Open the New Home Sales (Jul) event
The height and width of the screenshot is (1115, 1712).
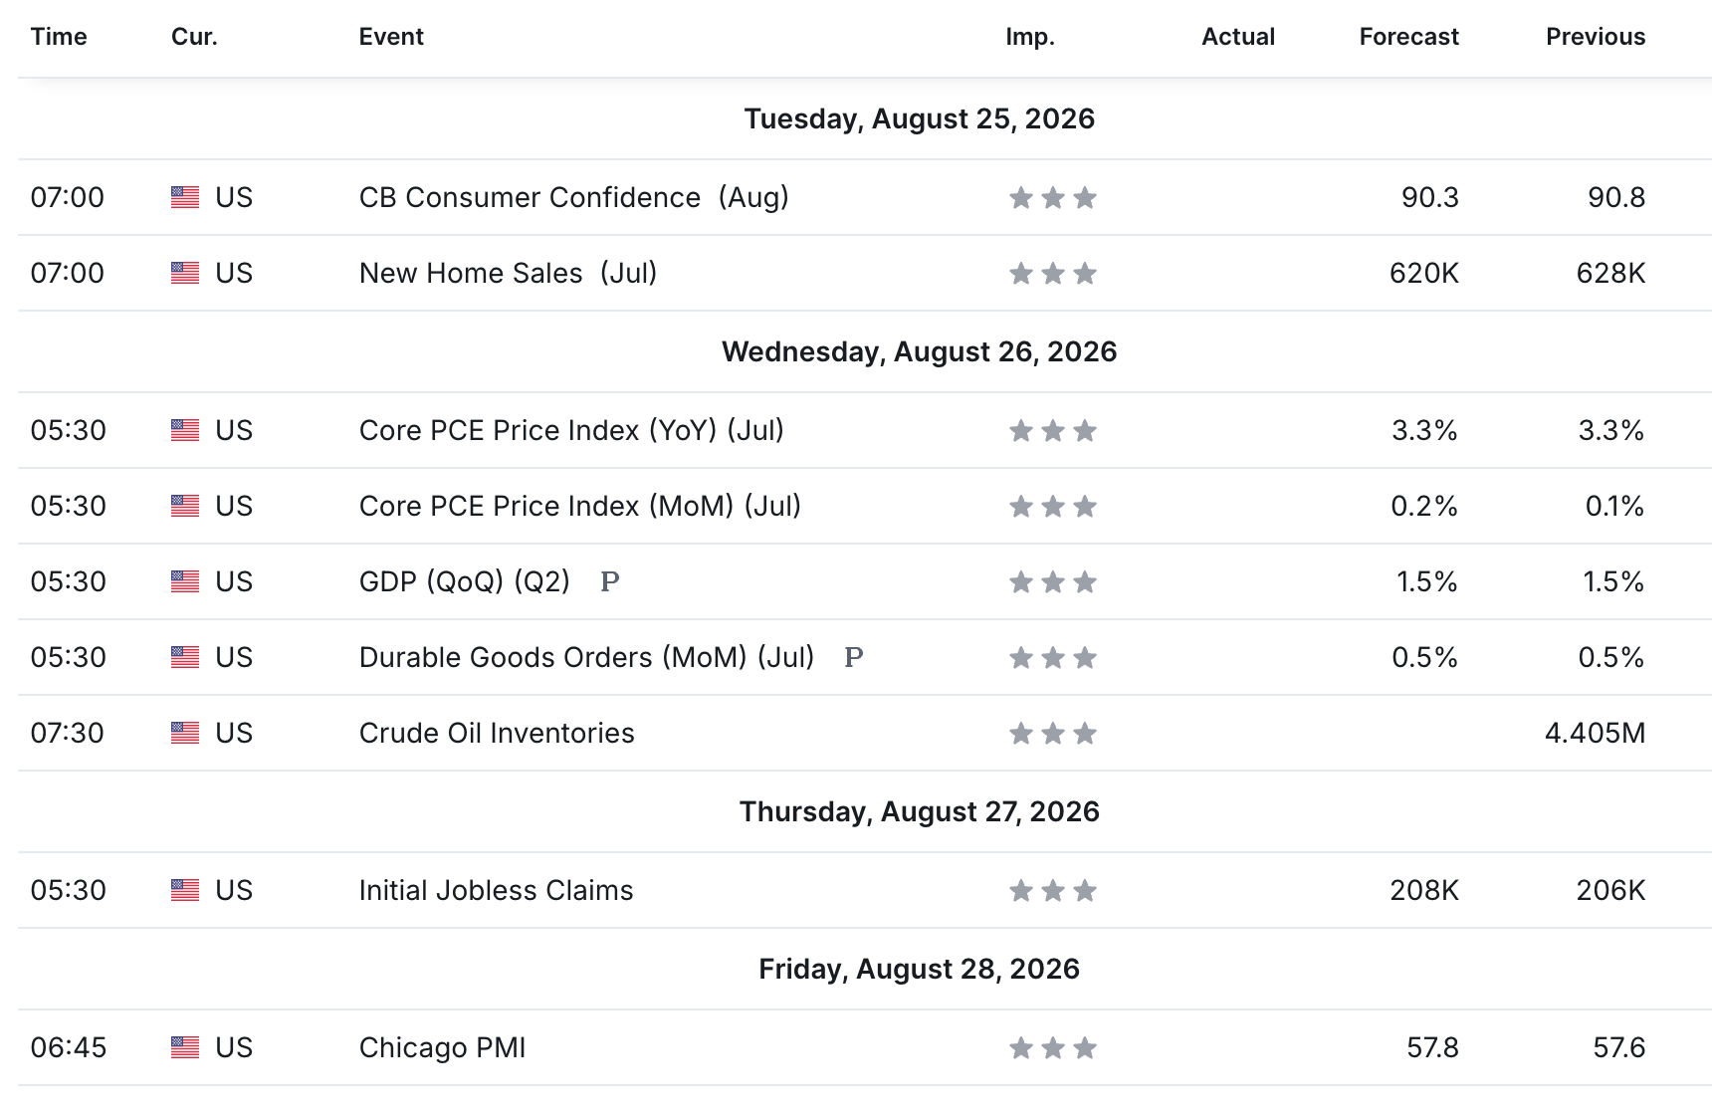tap(508, 273)
